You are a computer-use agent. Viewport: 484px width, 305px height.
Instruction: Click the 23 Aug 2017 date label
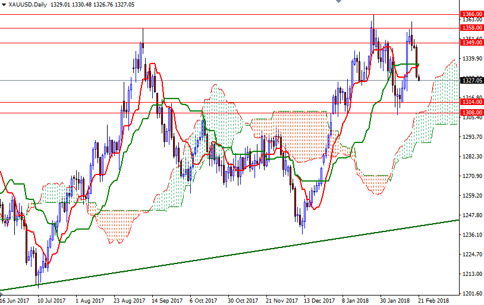tap(129, 301)
